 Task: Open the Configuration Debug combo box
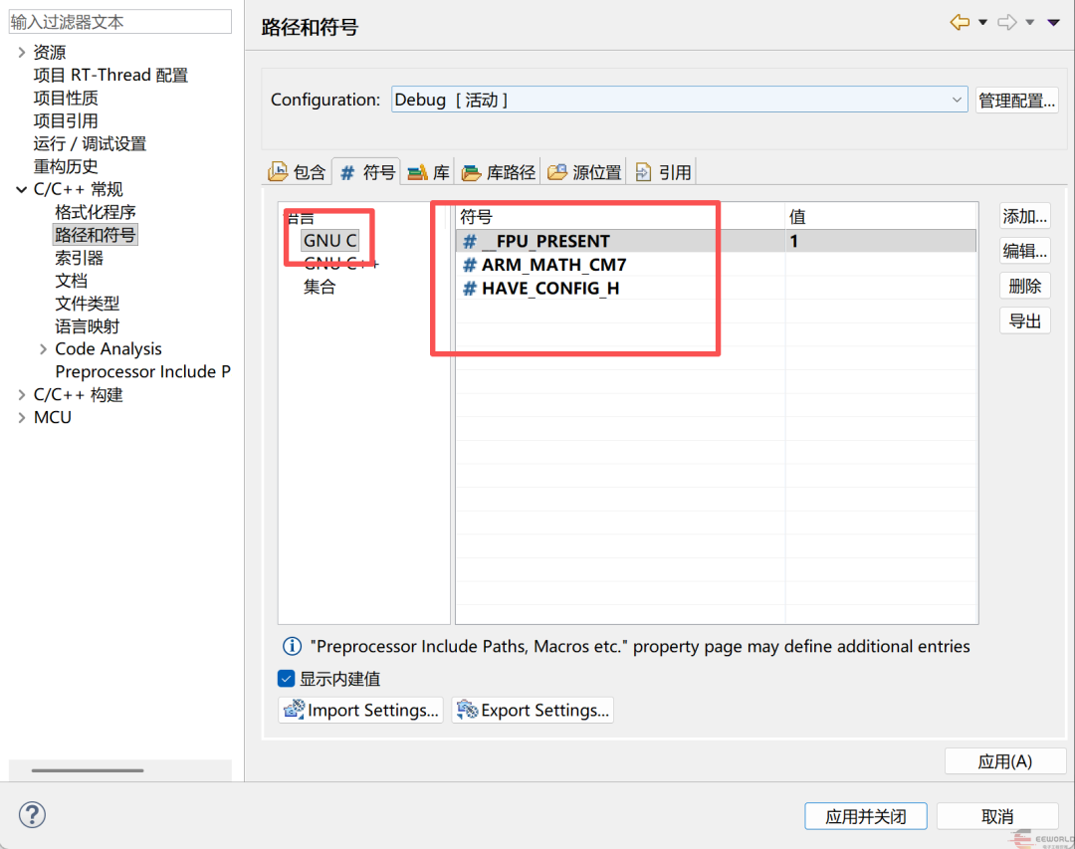coord(680,100)
